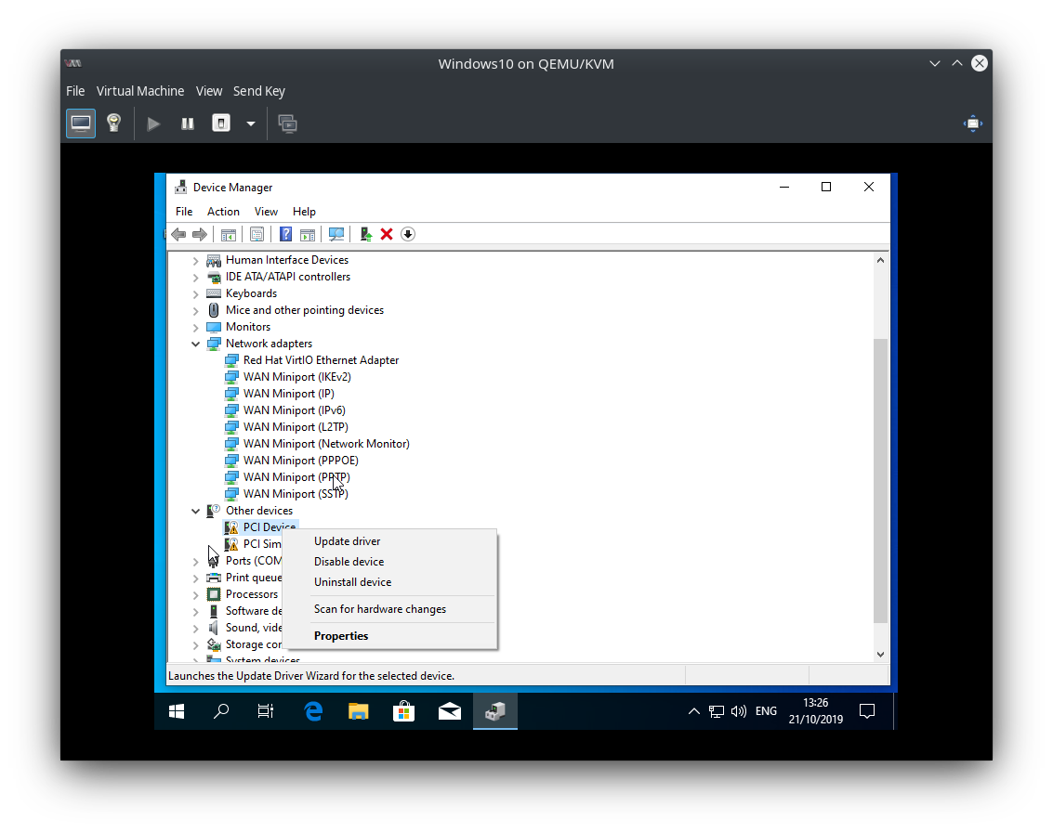This screenshot has width=1053, height=832.
Task: Toggle the fullscreen icon in virt-manager toolbar
Action: pos(972,123)
